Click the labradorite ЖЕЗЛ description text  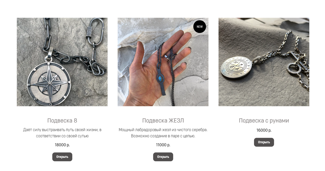pos(163,133)
